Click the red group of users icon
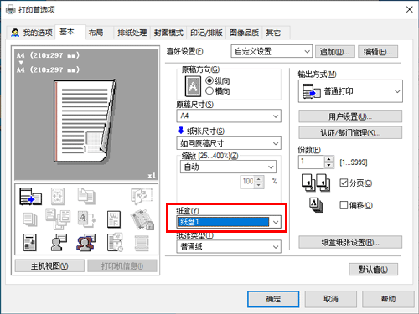The height and width of the screenshot is (314, 419). point(85,242)
